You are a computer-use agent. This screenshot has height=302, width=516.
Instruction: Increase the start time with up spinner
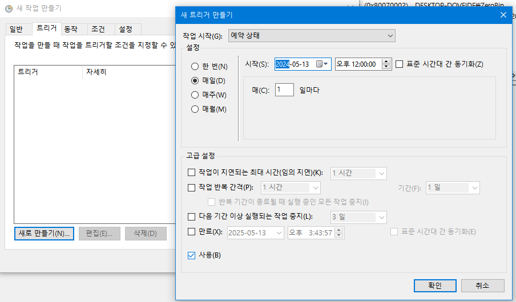386,62
